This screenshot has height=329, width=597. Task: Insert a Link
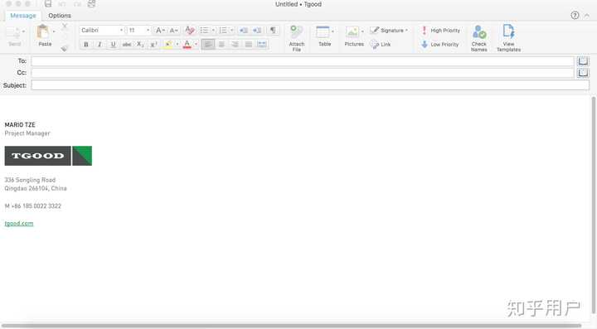381,45
